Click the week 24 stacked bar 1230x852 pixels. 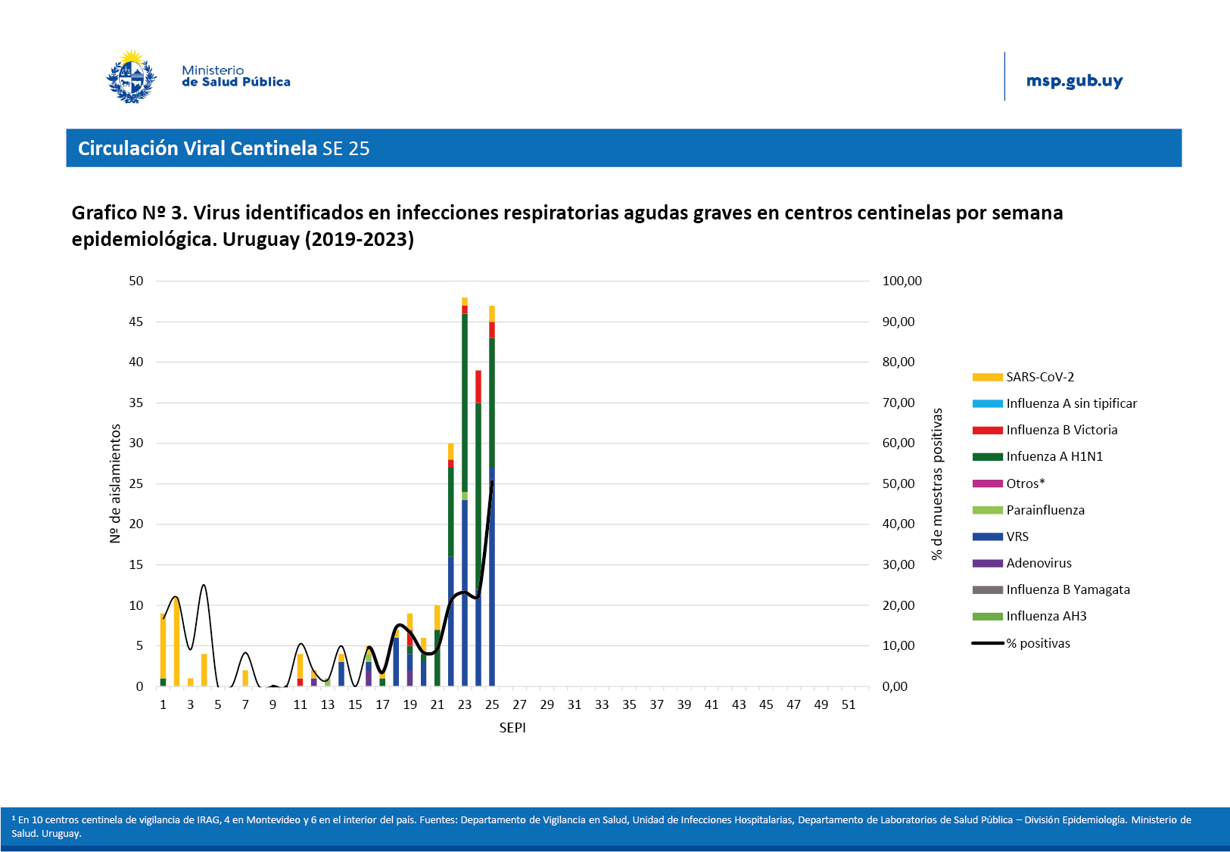[x=478, y=528]
